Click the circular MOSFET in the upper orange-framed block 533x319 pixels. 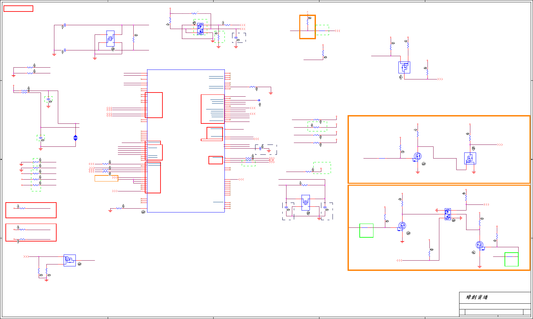tap(418, 156)
